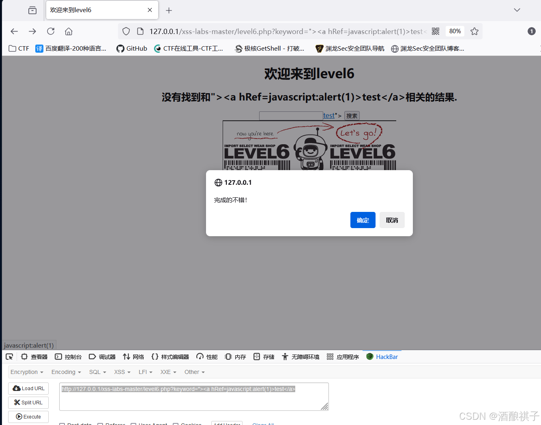Screen dimensions: 541x425
Task: Click the globe icon in alert dialog
Action: (x=218, y=183)
